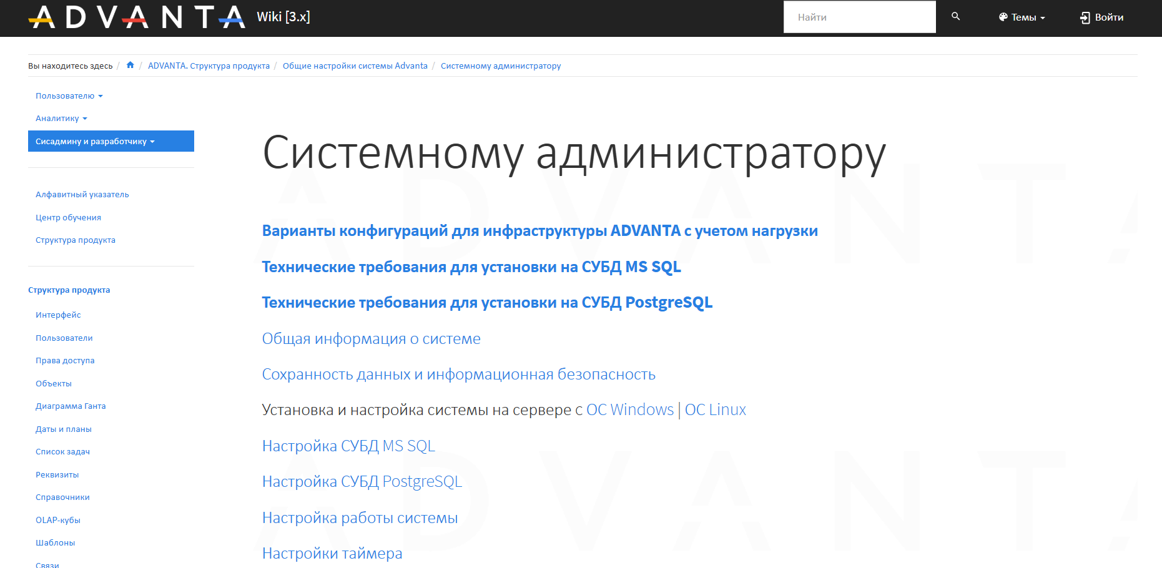The image size is (1162, 568).
Task: Open the Темы dropdown menu
Action: [x=1022, y=17]
